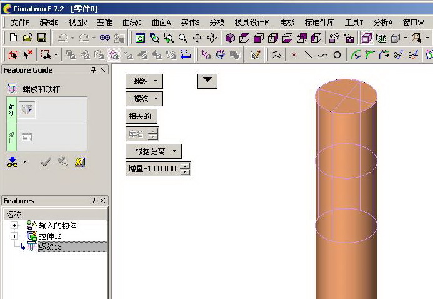433x299 pixels.
Task: Pin the Feature Guide panel
Action: tap(93, 69)
